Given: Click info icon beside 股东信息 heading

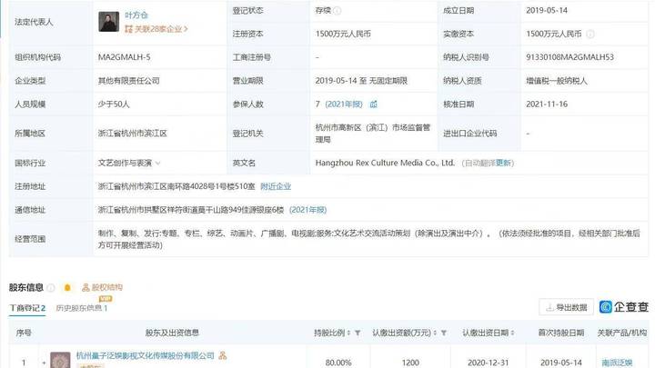Looking at the screenshot, I should tap(51, 287).
